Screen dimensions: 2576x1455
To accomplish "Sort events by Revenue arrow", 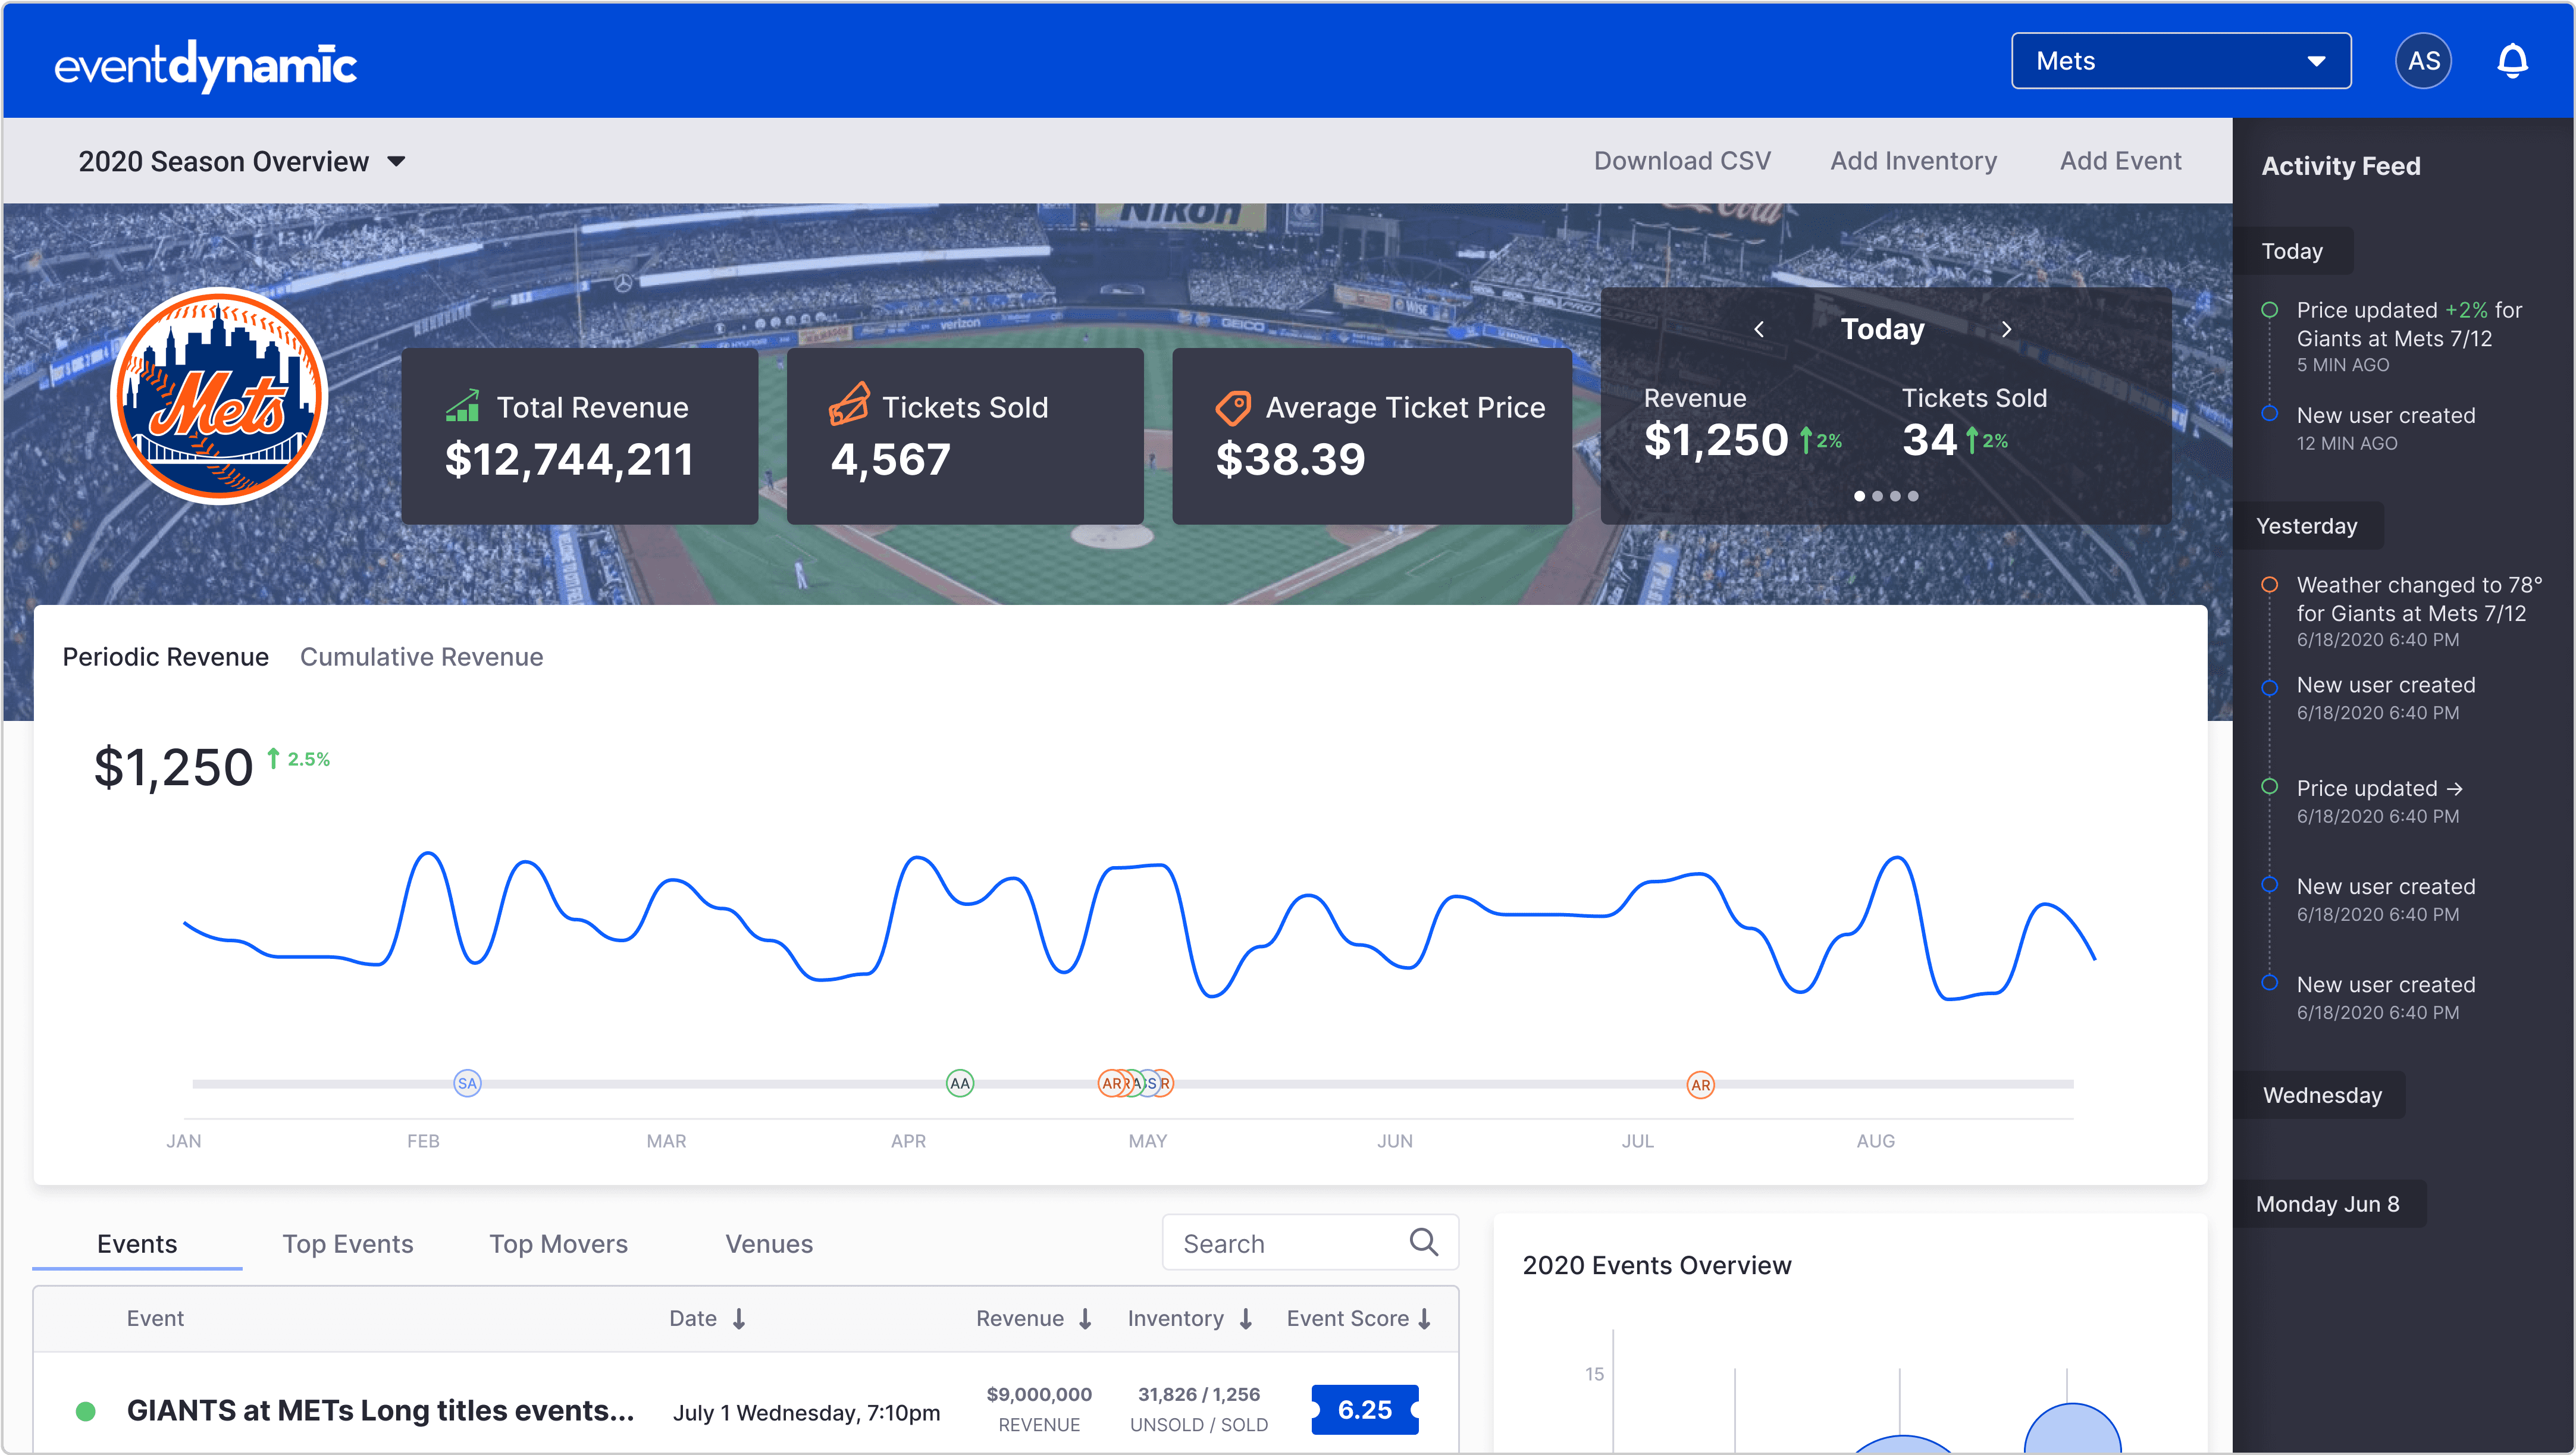I will click(x=1086, y=1319).
